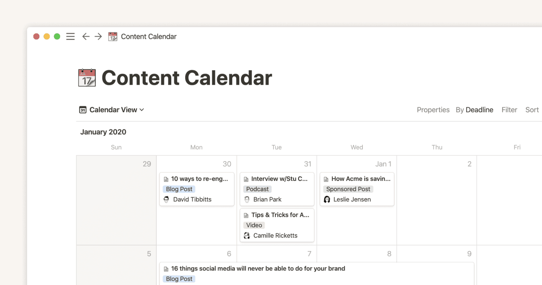Viewport: 542px width, 285px height.
Task: Click David Tibbitts' avatar icon
Action: tap(165, 199)
